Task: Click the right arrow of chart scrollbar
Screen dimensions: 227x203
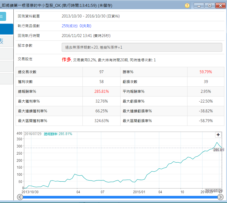Action: pos(220,197)
